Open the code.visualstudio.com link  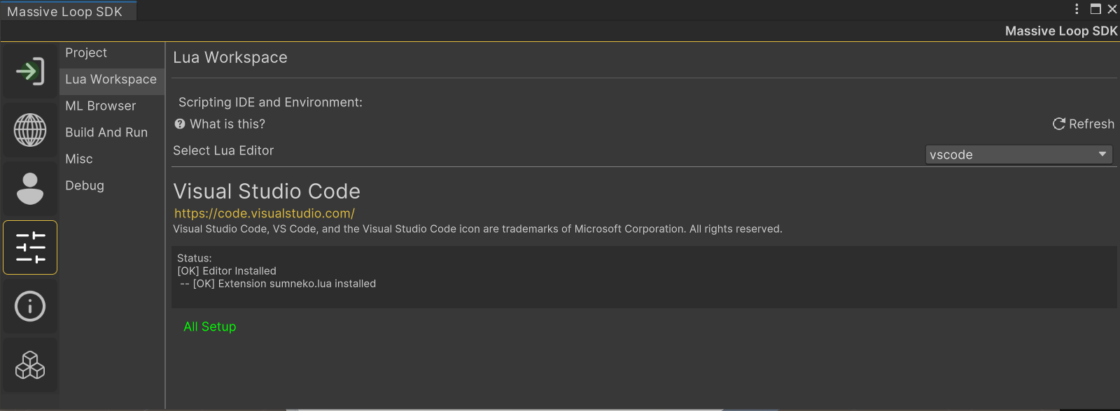point(265,214)
